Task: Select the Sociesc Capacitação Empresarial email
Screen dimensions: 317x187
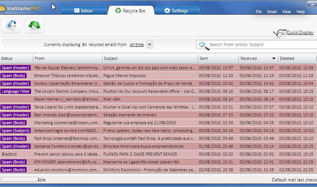Action: 158,83
